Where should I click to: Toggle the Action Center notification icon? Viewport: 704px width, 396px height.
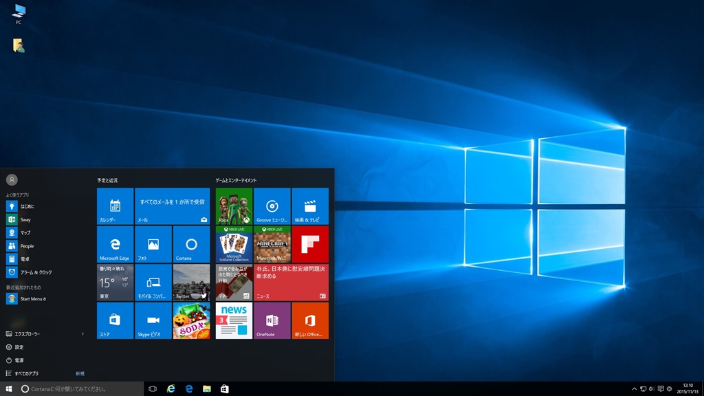(x=660, y=389)
